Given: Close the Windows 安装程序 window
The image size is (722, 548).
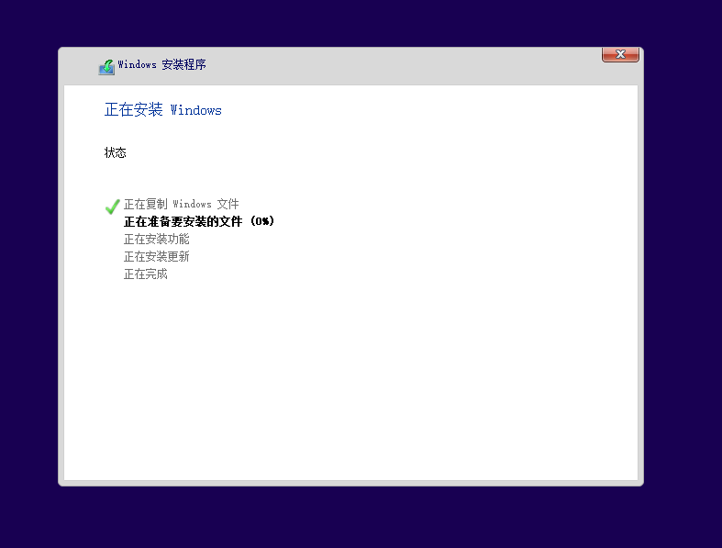Looking at the screenshot, I should pos(620,54).
